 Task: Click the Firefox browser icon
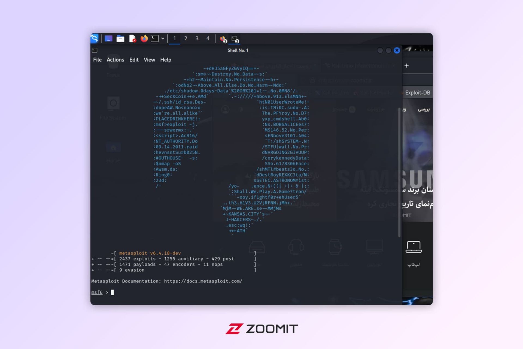point(144,38)
